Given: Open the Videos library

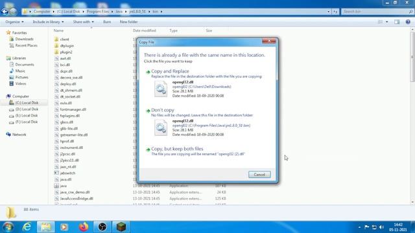Looking at the screenshot, I should pyautogui.click(x=20, y=83).
